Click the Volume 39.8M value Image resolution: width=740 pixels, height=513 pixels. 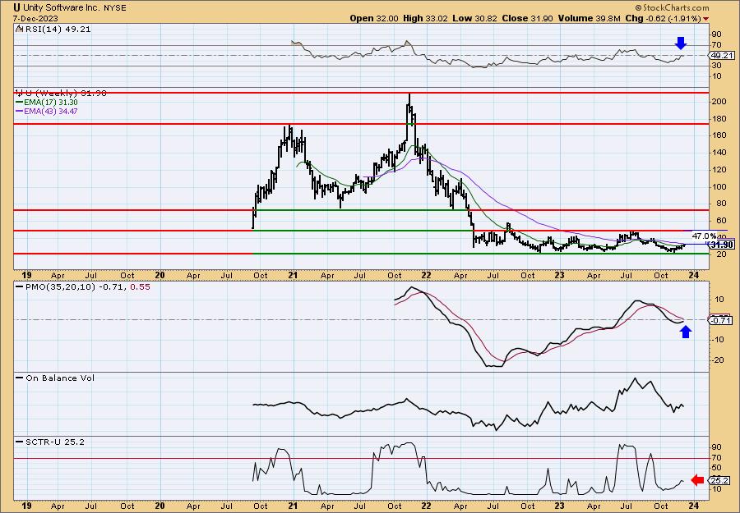pos(590,18)
